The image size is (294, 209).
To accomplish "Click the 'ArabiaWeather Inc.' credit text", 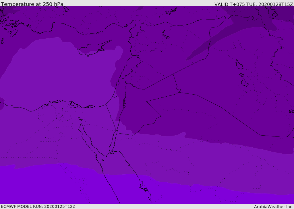I will (274, 207).
